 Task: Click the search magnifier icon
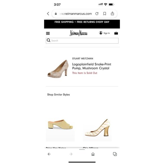point(49,40)
